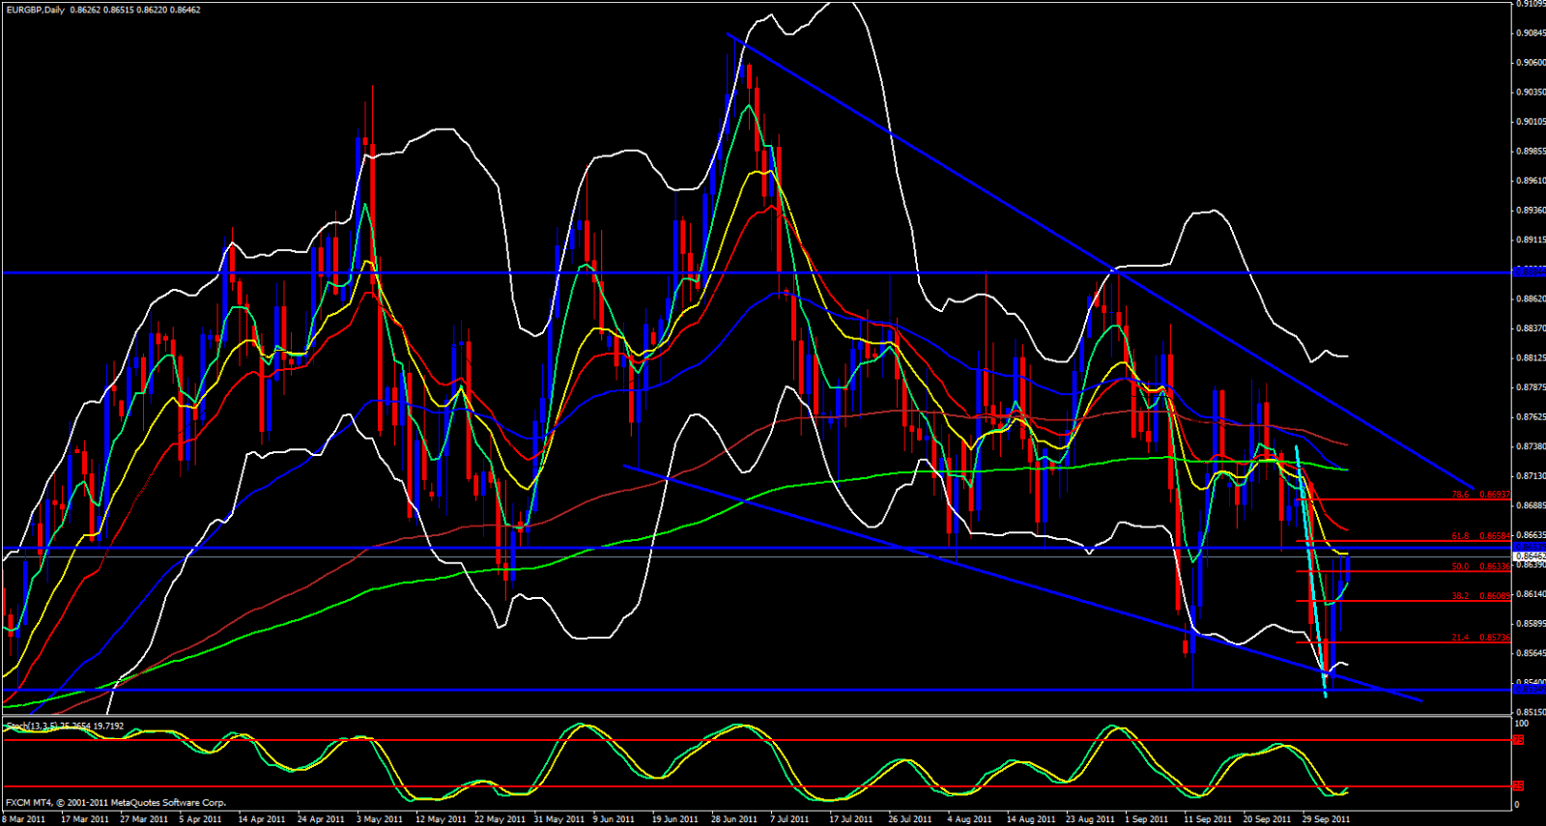Image resolution: width=1546 pixels, height=826 pixels.
Task: Click the FXCM MT4 copyright text
Action: (x=116, y=803)
